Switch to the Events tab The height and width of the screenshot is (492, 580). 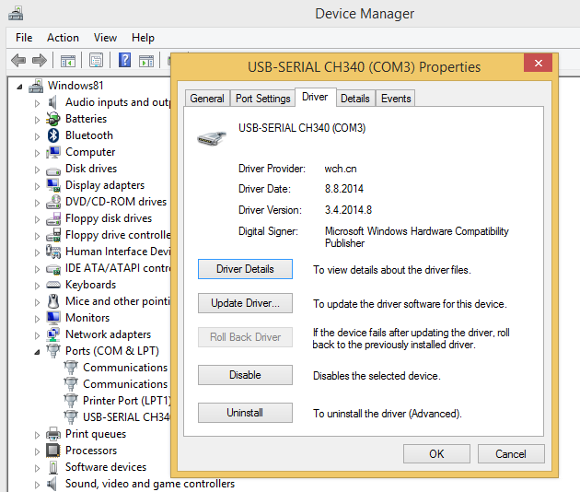pos(396,99)
